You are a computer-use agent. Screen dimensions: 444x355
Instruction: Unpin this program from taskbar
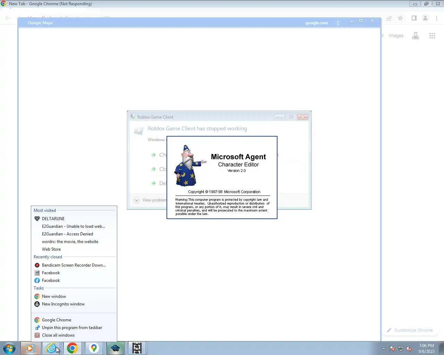coord(74,328)
